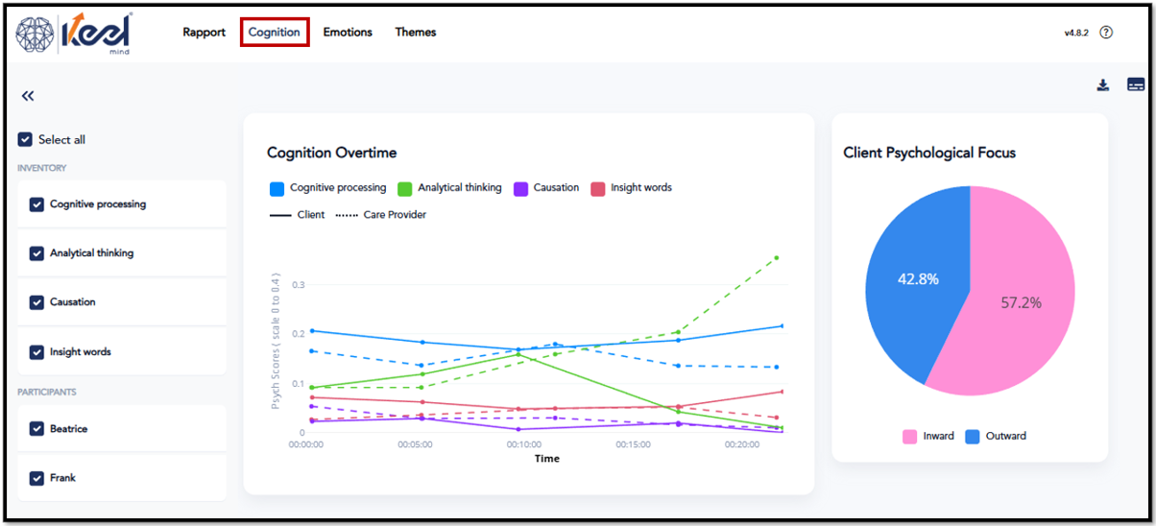1156x526 pixels.
Task: Toggle participant Frank checkbox
Action: click(36, 478)
